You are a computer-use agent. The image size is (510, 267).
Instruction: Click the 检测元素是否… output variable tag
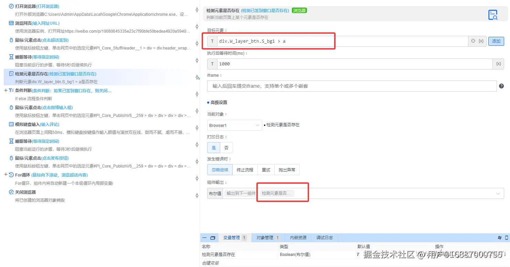click(276, 193)
